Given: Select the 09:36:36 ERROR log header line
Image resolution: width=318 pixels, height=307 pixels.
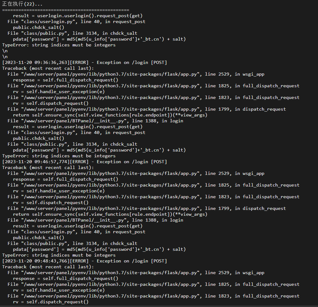Looking at the screenshot, I should [84, 62].
